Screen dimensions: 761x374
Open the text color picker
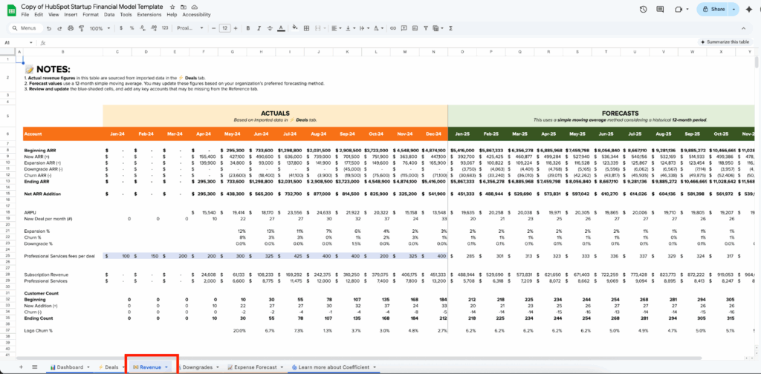(x=282, y=28)
